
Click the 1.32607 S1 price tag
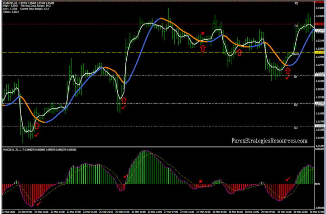pyautogui.click(x=320, y=75)
